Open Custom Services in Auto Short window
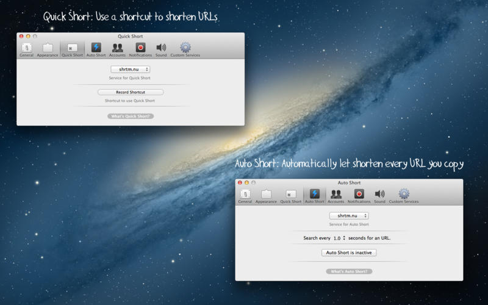 click(404, 196)
